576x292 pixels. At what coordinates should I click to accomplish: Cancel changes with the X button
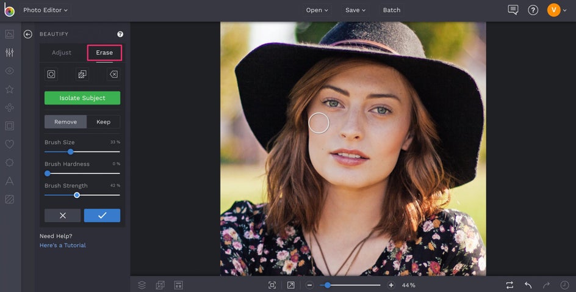(62, 216)
